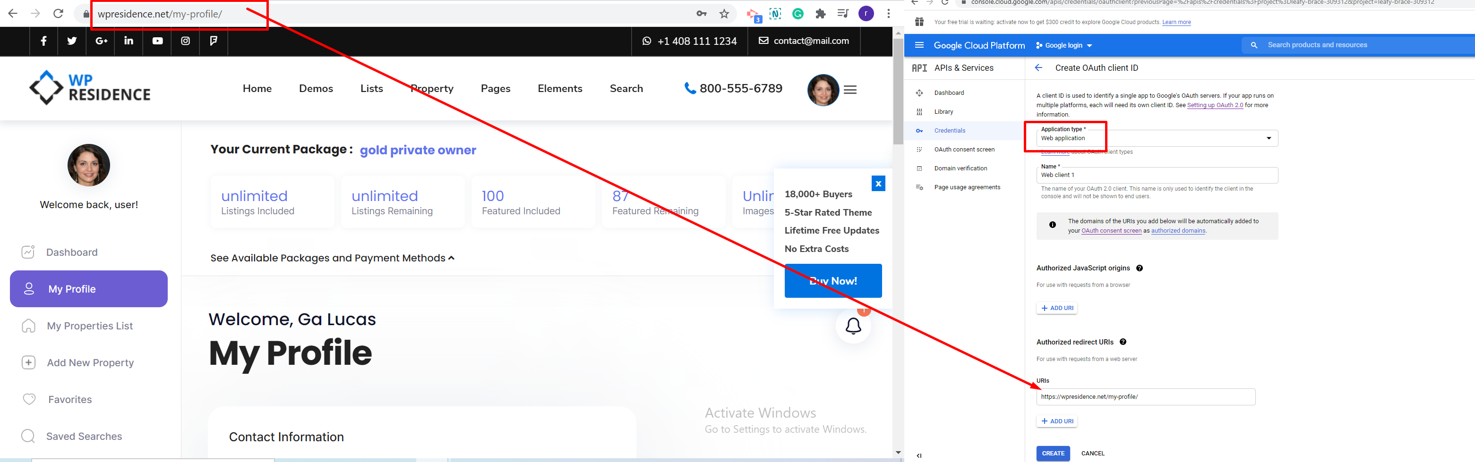Open the Instagram social icon
This screenshot has height=462, width=1475.
coord(186,41)
